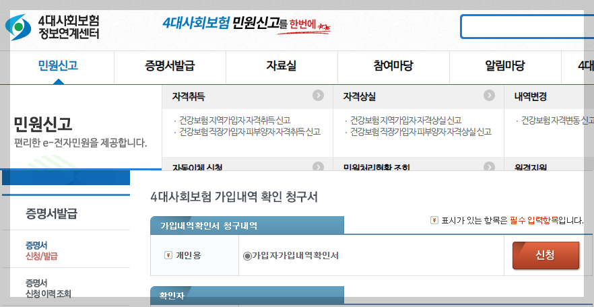Click the 4대사회보험 민원신고를 한번에 banner

point(246,24)
